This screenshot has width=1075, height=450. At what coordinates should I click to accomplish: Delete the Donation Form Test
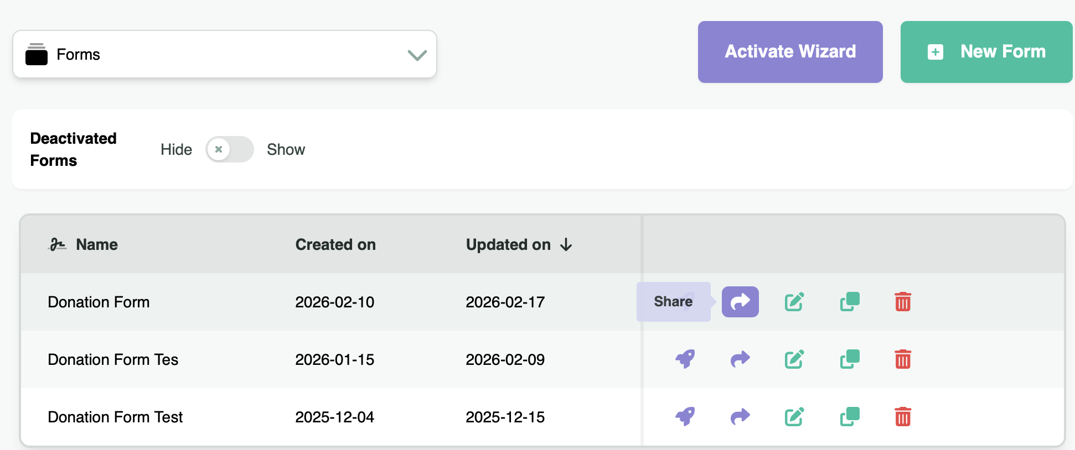pos(902,417)
